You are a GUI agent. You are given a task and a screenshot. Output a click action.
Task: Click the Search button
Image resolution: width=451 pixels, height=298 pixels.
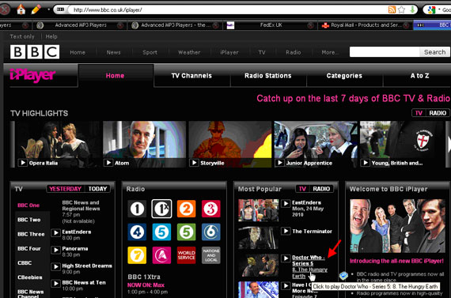[434, 52]
